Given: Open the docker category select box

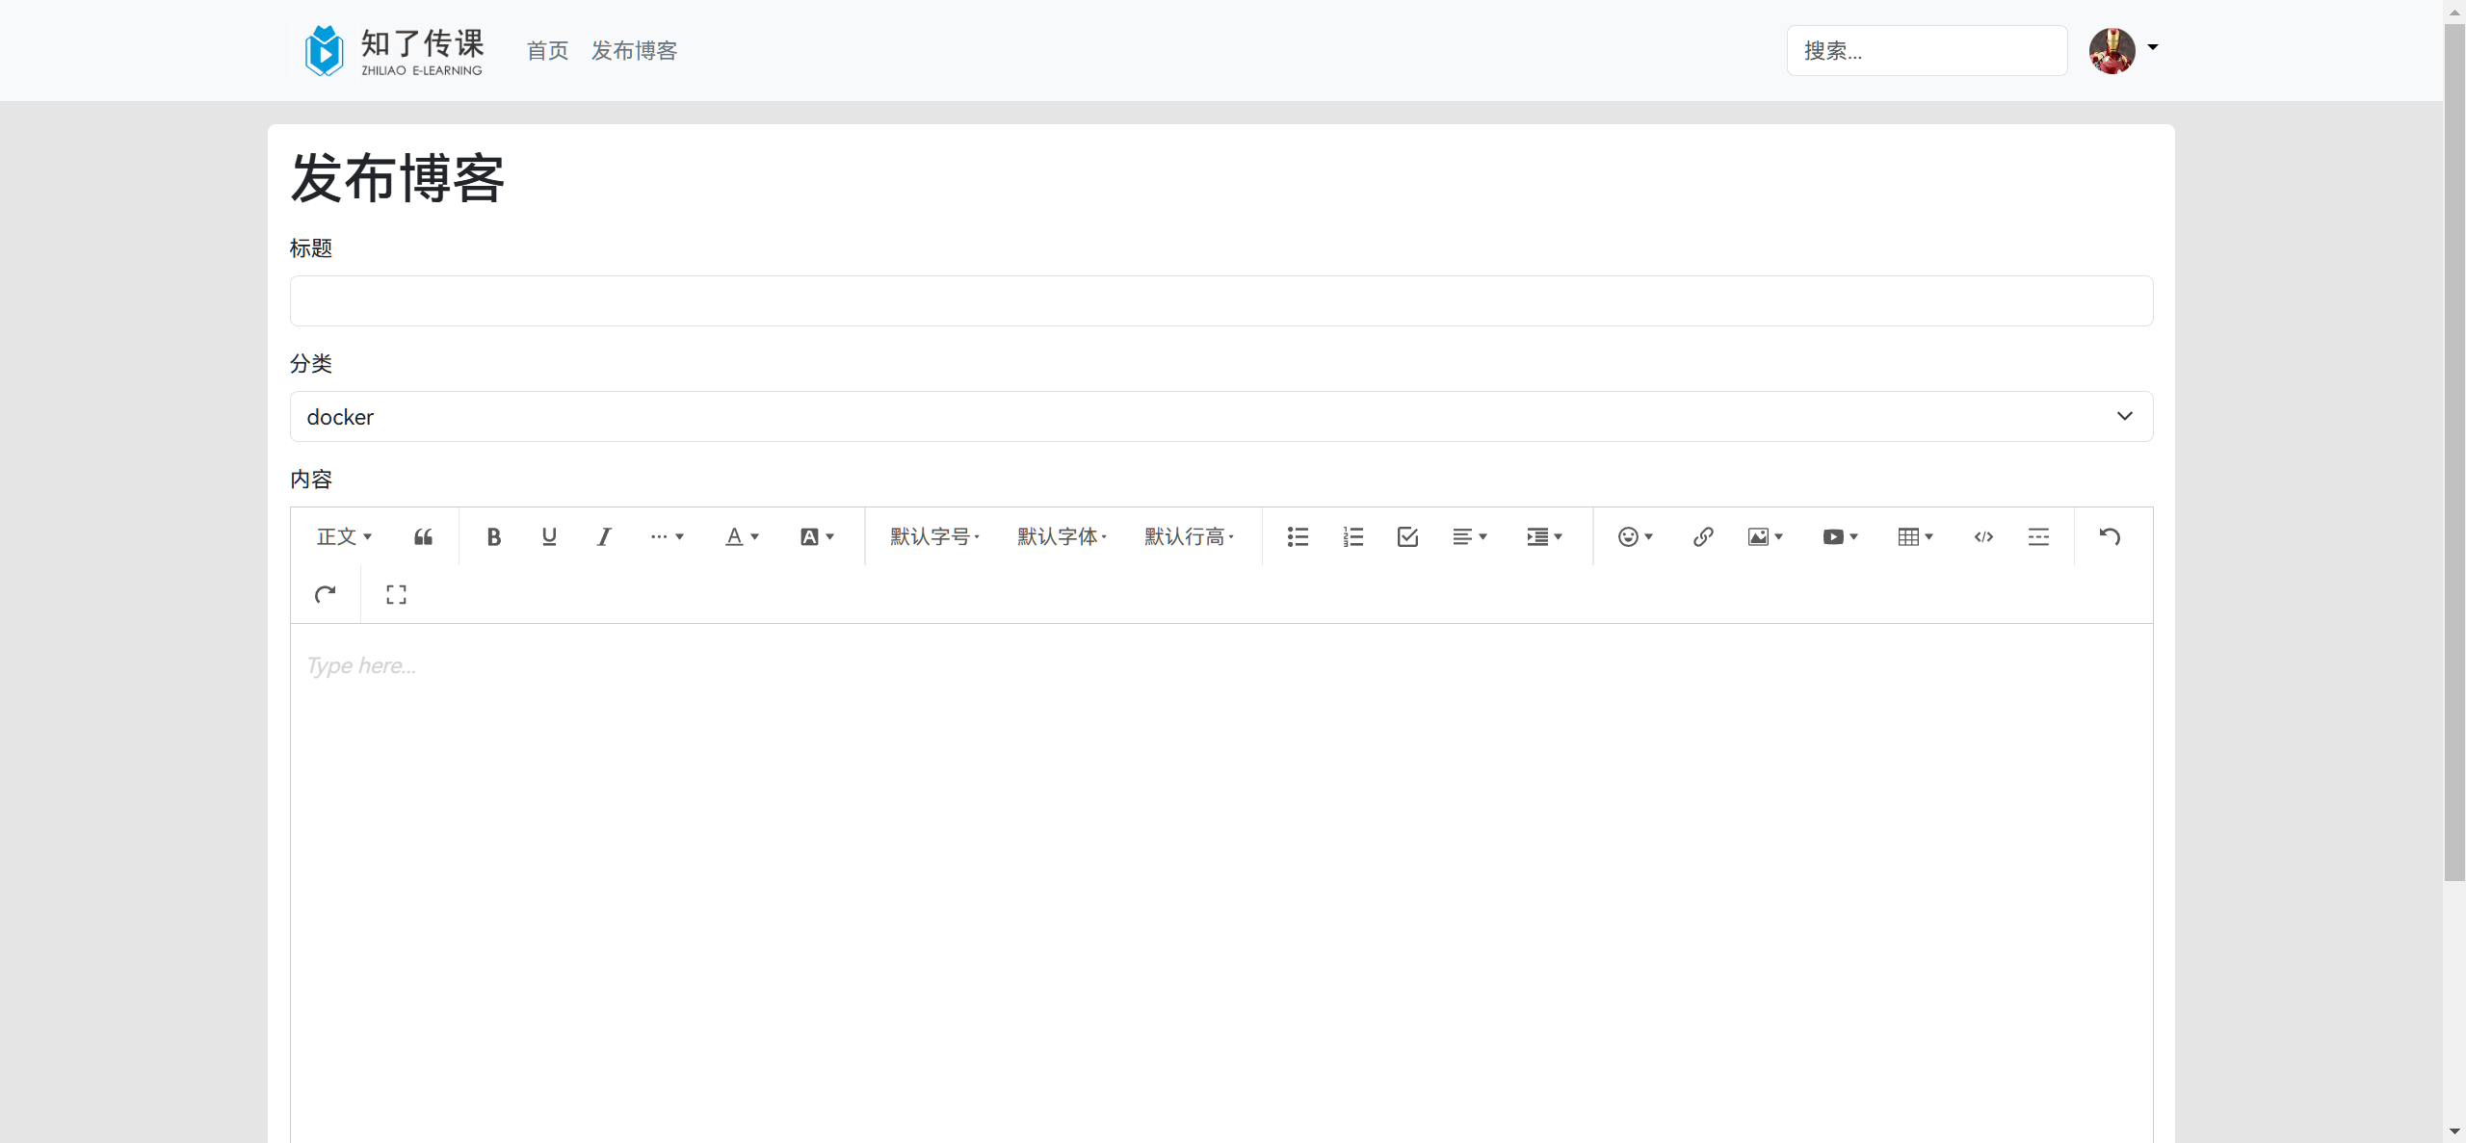Looking at the screenshot, I should pyautogui.click(x=1221, y=416).
